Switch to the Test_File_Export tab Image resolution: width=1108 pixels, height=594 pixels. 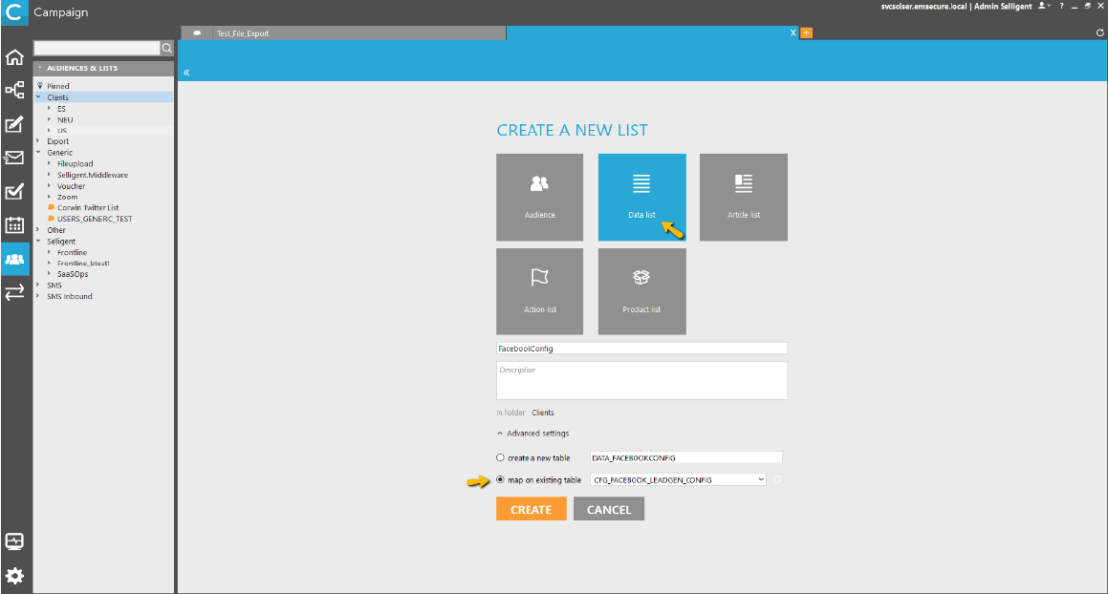243,33
